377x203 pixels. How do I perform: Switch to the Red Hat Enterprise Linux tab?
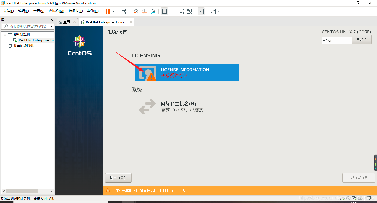[x=107, y=22]
